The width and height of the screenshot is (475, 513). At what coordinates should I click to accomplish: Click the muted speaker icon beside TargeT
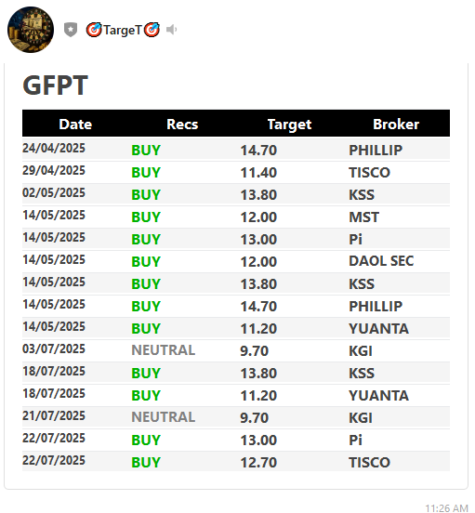click(171, 30)
